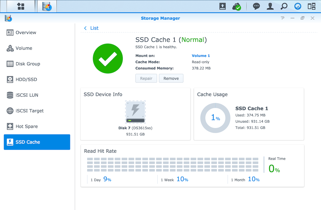
Task: Click the 1 Month 10% hit rate
Action: tap(245, 179)
